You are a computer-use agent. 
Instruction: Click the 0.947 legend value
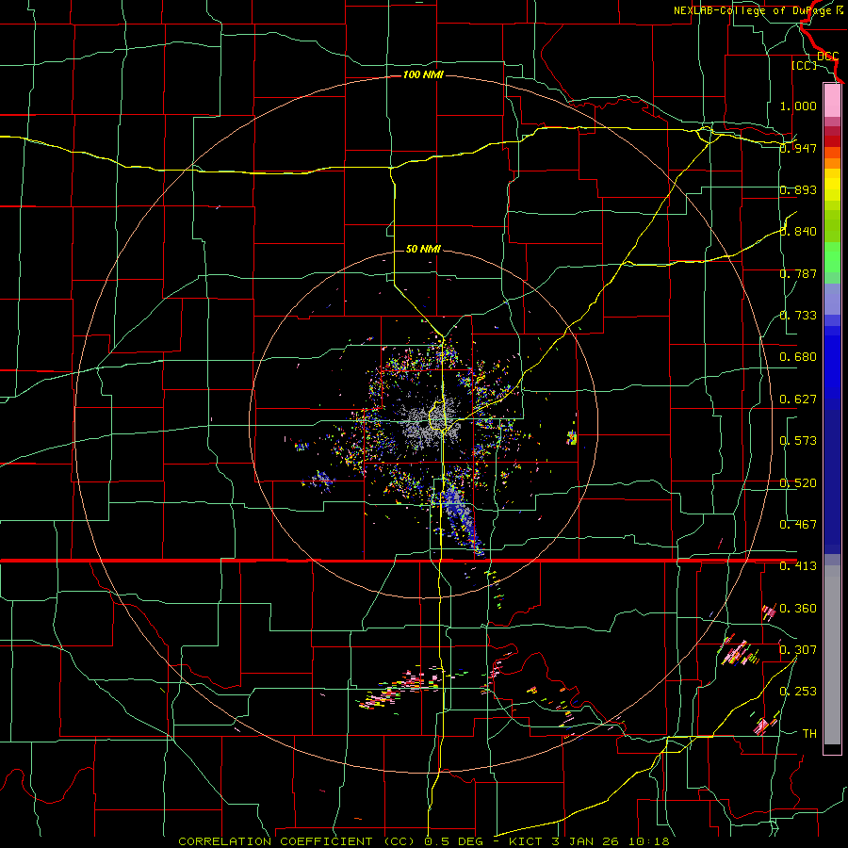pyautogui.click(x=798, y=148)
